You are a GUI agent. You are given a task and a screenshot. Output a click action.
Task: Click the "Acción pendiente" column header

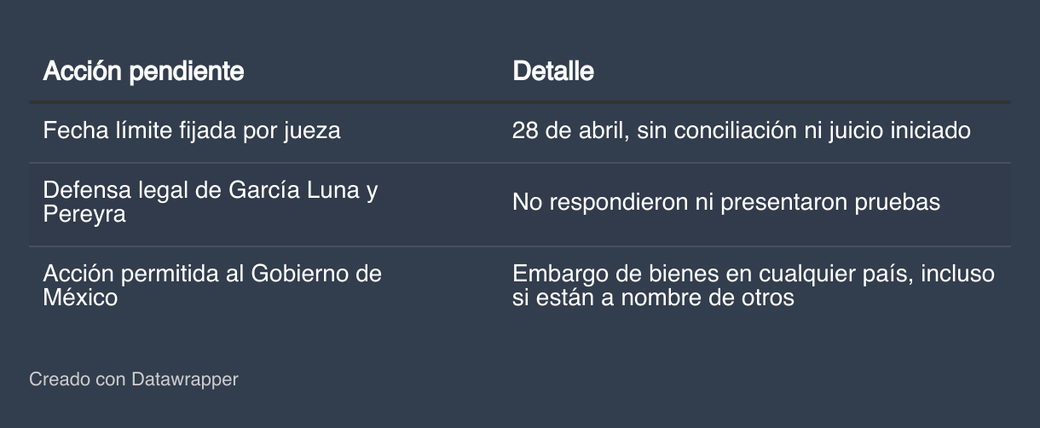click(143, 71)
